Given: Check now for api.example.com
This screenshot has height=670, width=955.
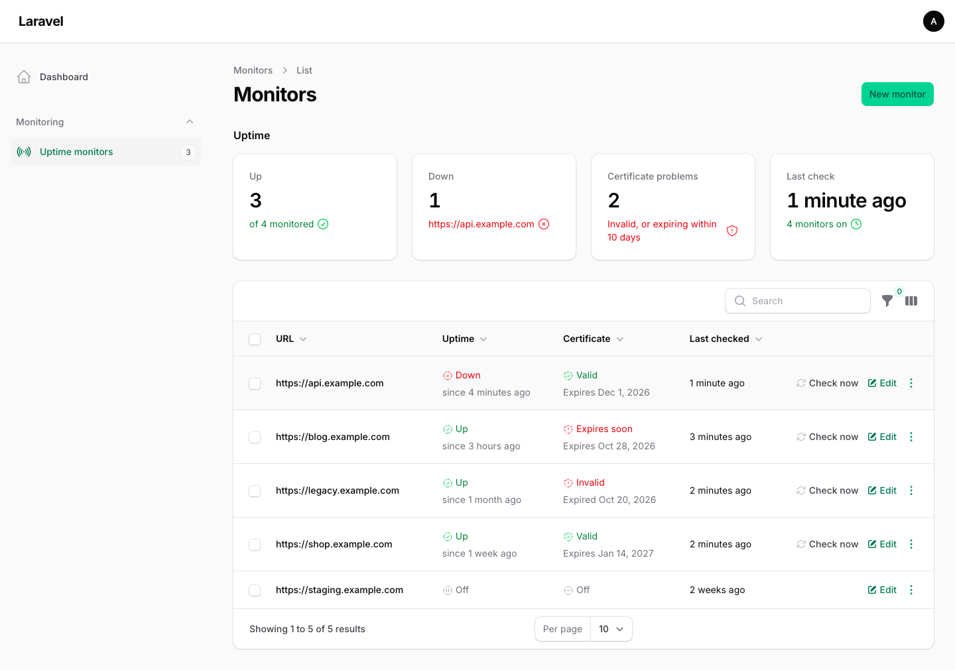Looking at the screenshot, I should click(827, 383).
